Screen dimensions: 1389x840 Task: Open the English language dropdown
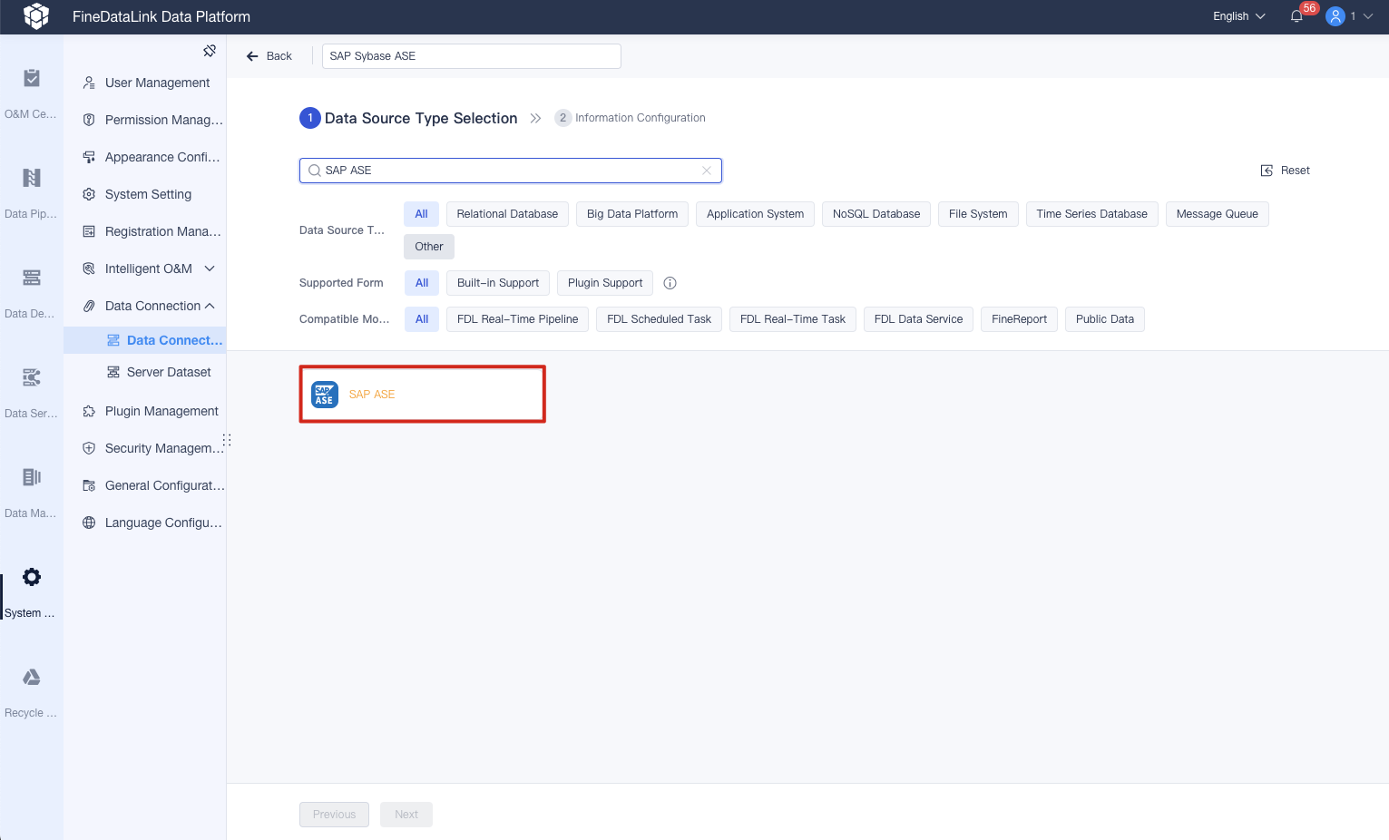pos(1239,16)
